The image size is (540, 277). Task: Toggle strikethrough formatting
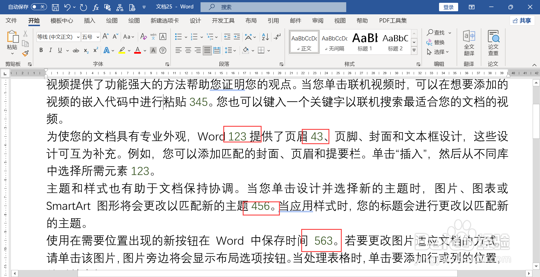click(x=76, y=50)
